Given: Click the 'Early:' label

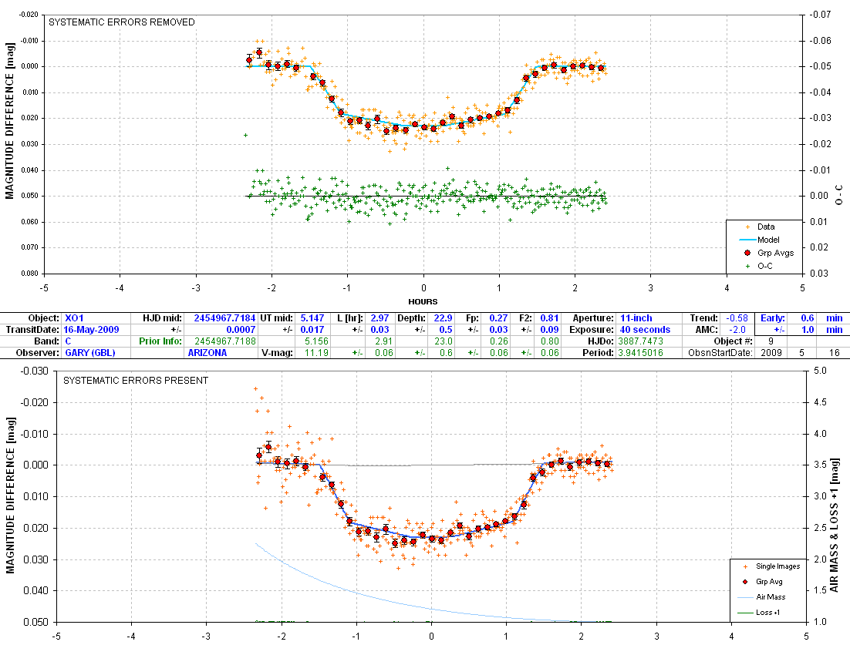Looking at the screenshot, I should (x=772, y=318).
